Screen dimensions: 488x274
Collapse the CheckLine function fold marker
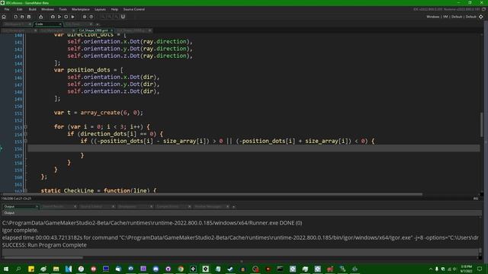25,191
